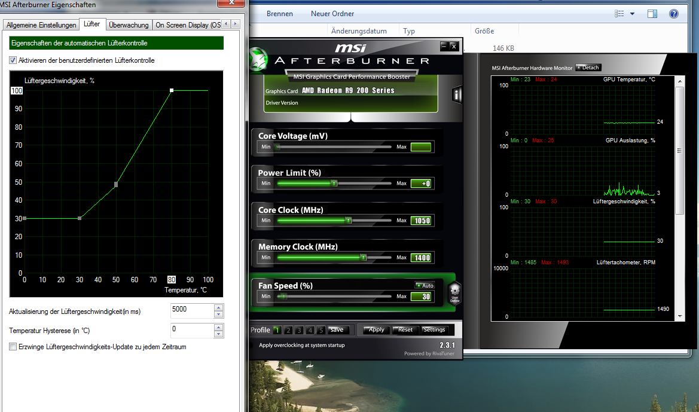Click the Fan Speed value box 30
This screenshot has width=699, height=412.
[421, 297]
